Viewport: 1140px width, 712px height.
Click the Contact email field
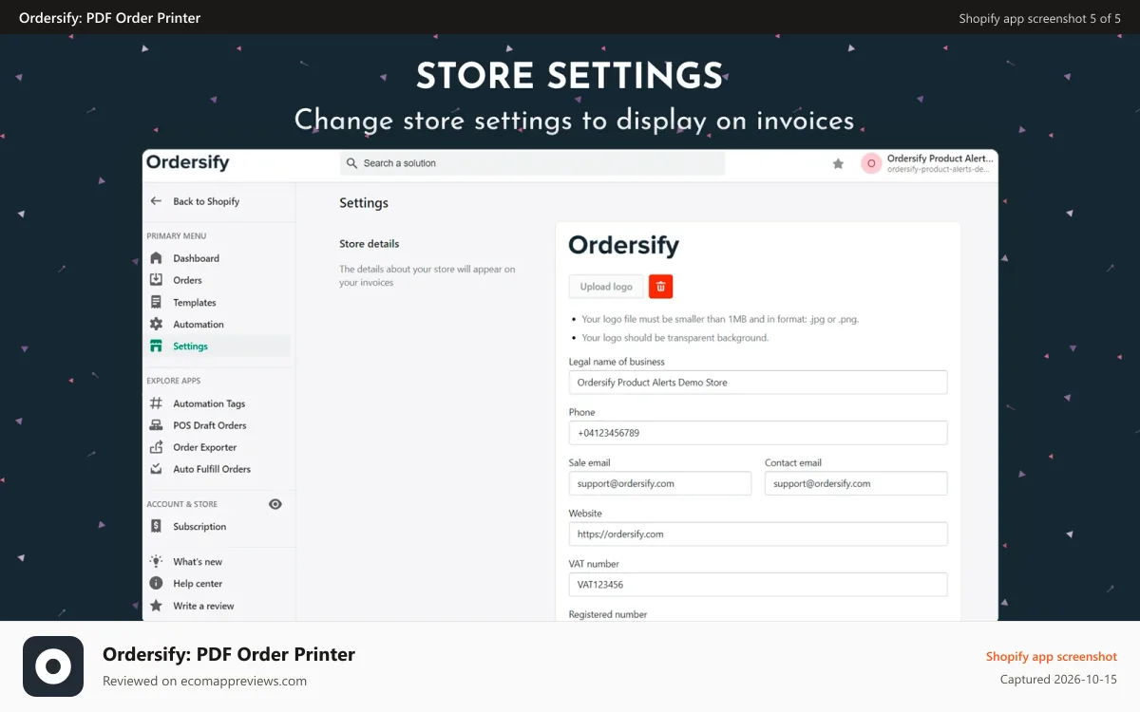point(856,483)
